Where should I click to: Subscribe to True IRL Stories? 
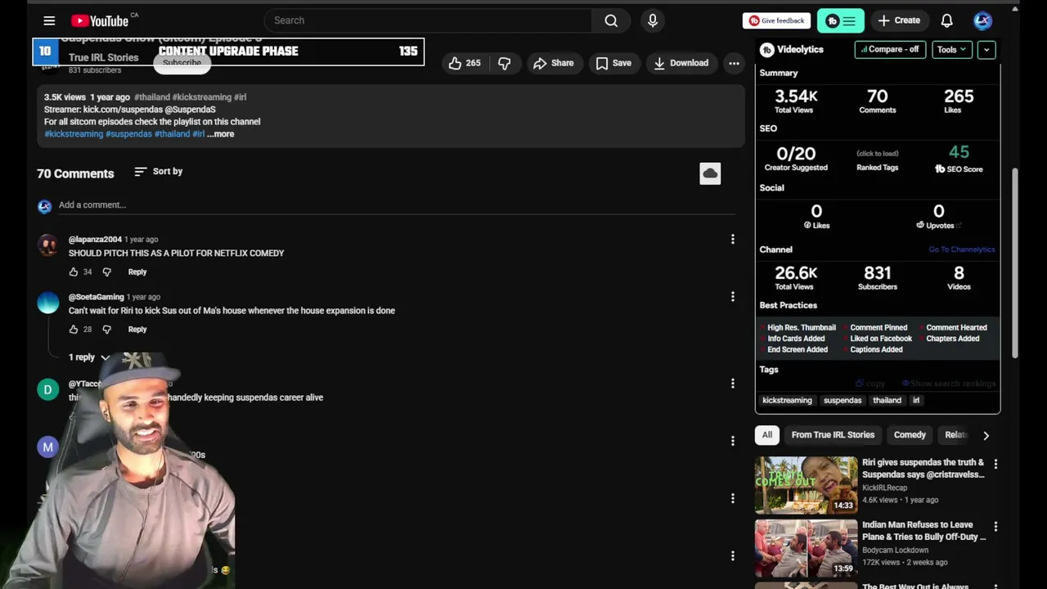[182, 63]
